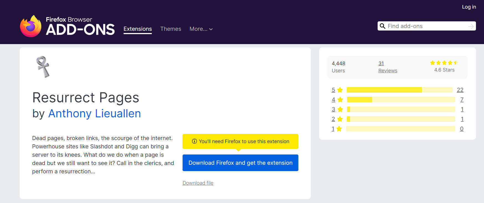Click the star beside the 4 rating
484x203 pixels.
click(340, 100)
